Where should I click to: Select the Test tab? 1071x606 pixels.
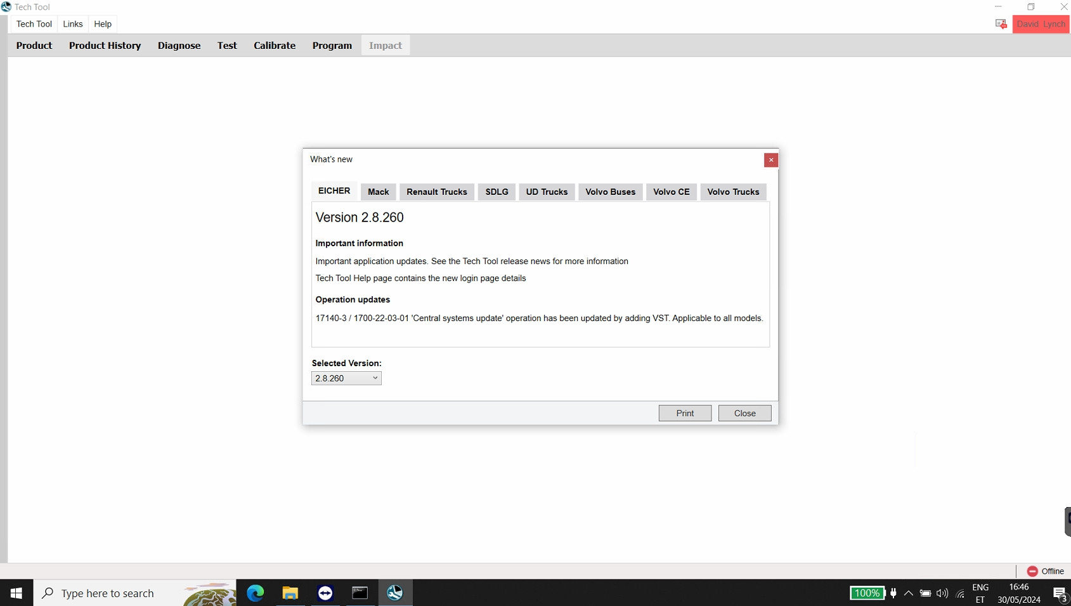(x=227, y=46)
